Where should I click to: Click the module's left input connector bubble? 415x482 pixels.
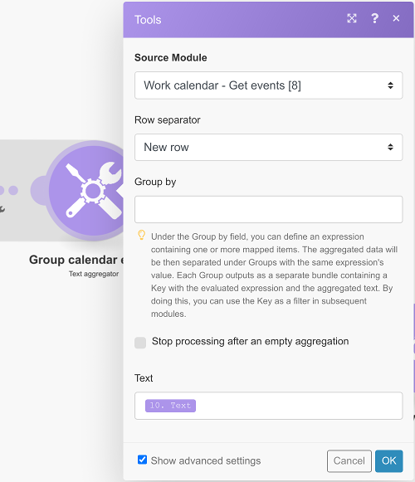pyautogui.click(x=38, y=191)
